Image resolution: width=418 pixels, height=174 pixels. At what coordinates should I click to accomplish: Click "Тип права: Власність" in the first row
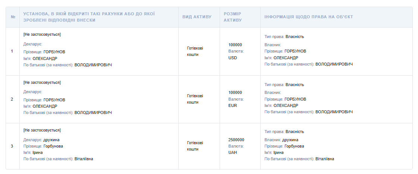point(284,37)
